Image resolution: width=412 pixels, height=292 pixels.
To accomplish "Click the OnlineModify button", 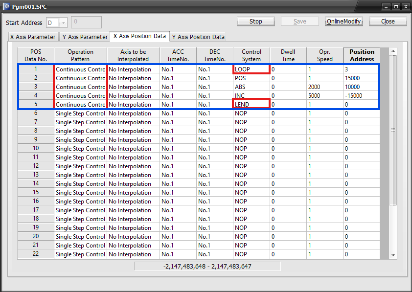I will pyautogui.click(x=343, y=22).
